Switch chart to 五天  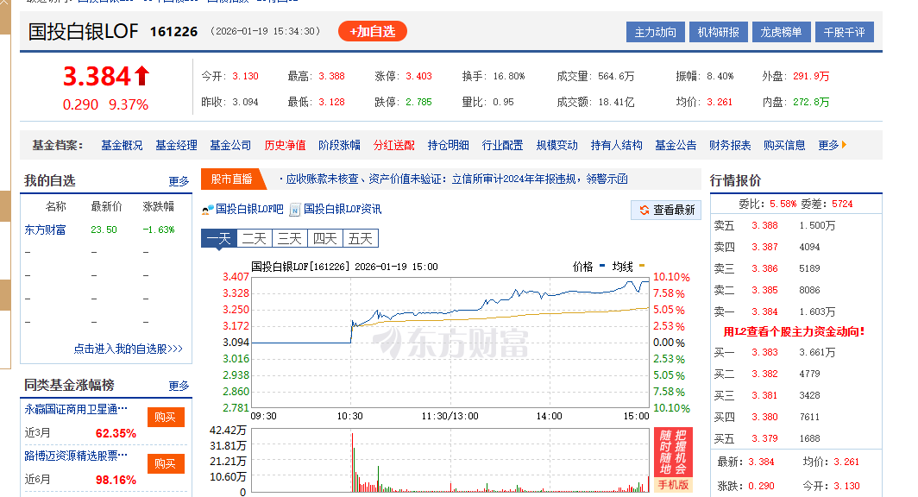coord(361,238)
